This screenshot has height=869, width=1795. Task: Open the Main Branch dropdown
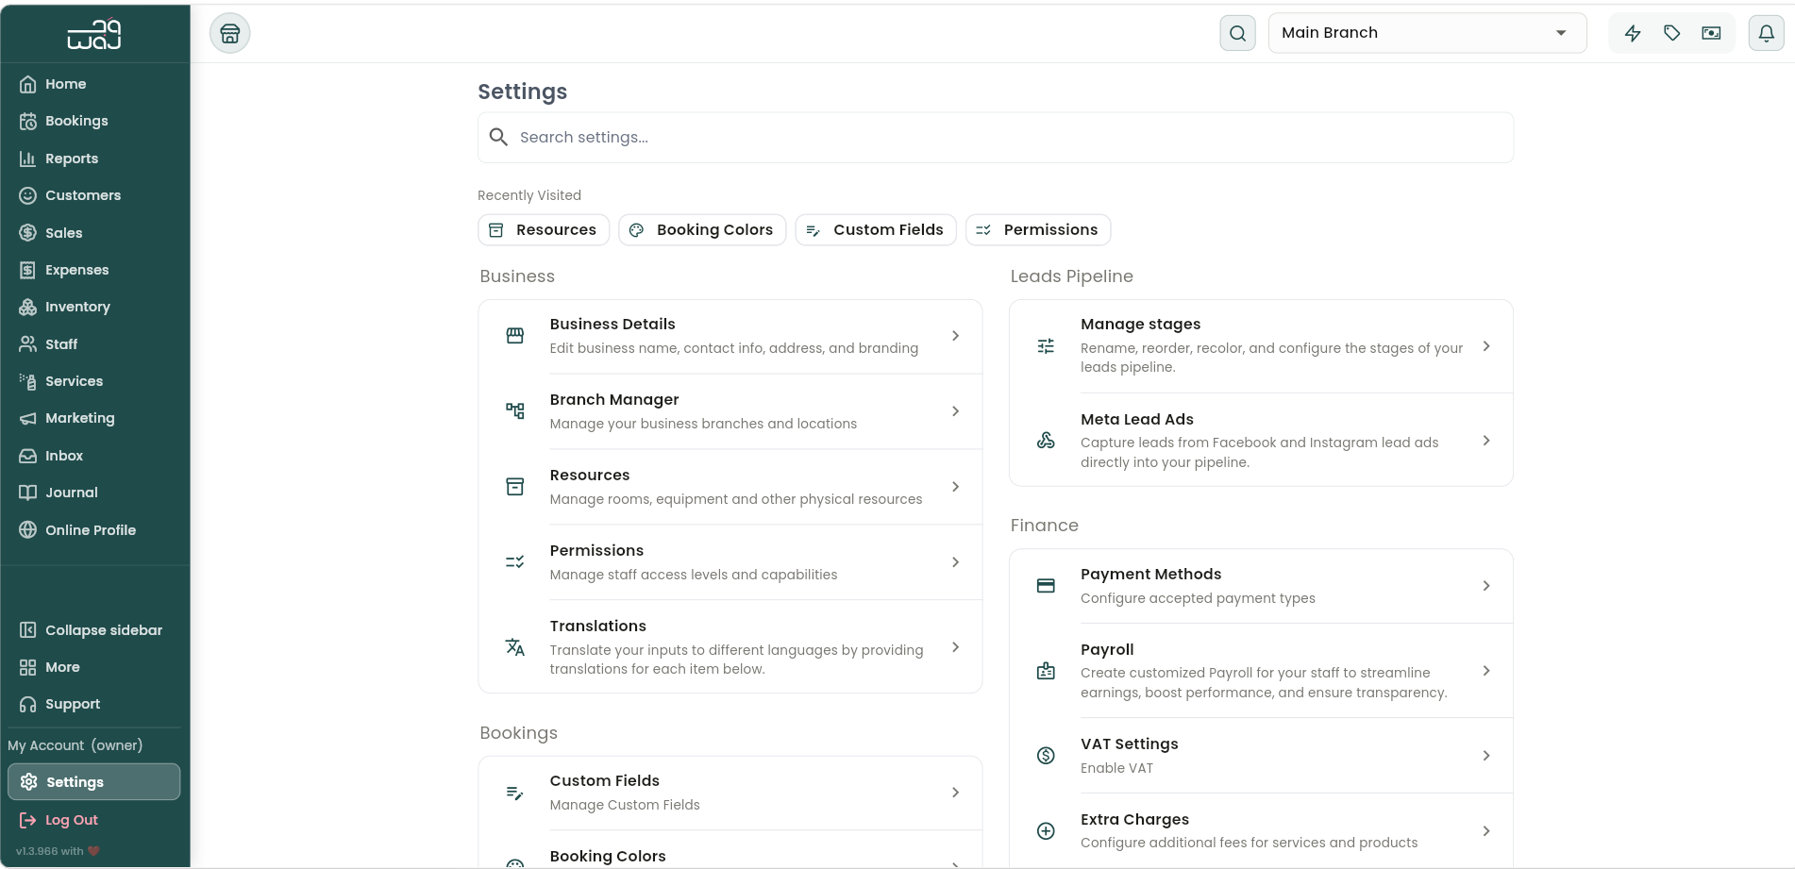(x=1427, y=33)
